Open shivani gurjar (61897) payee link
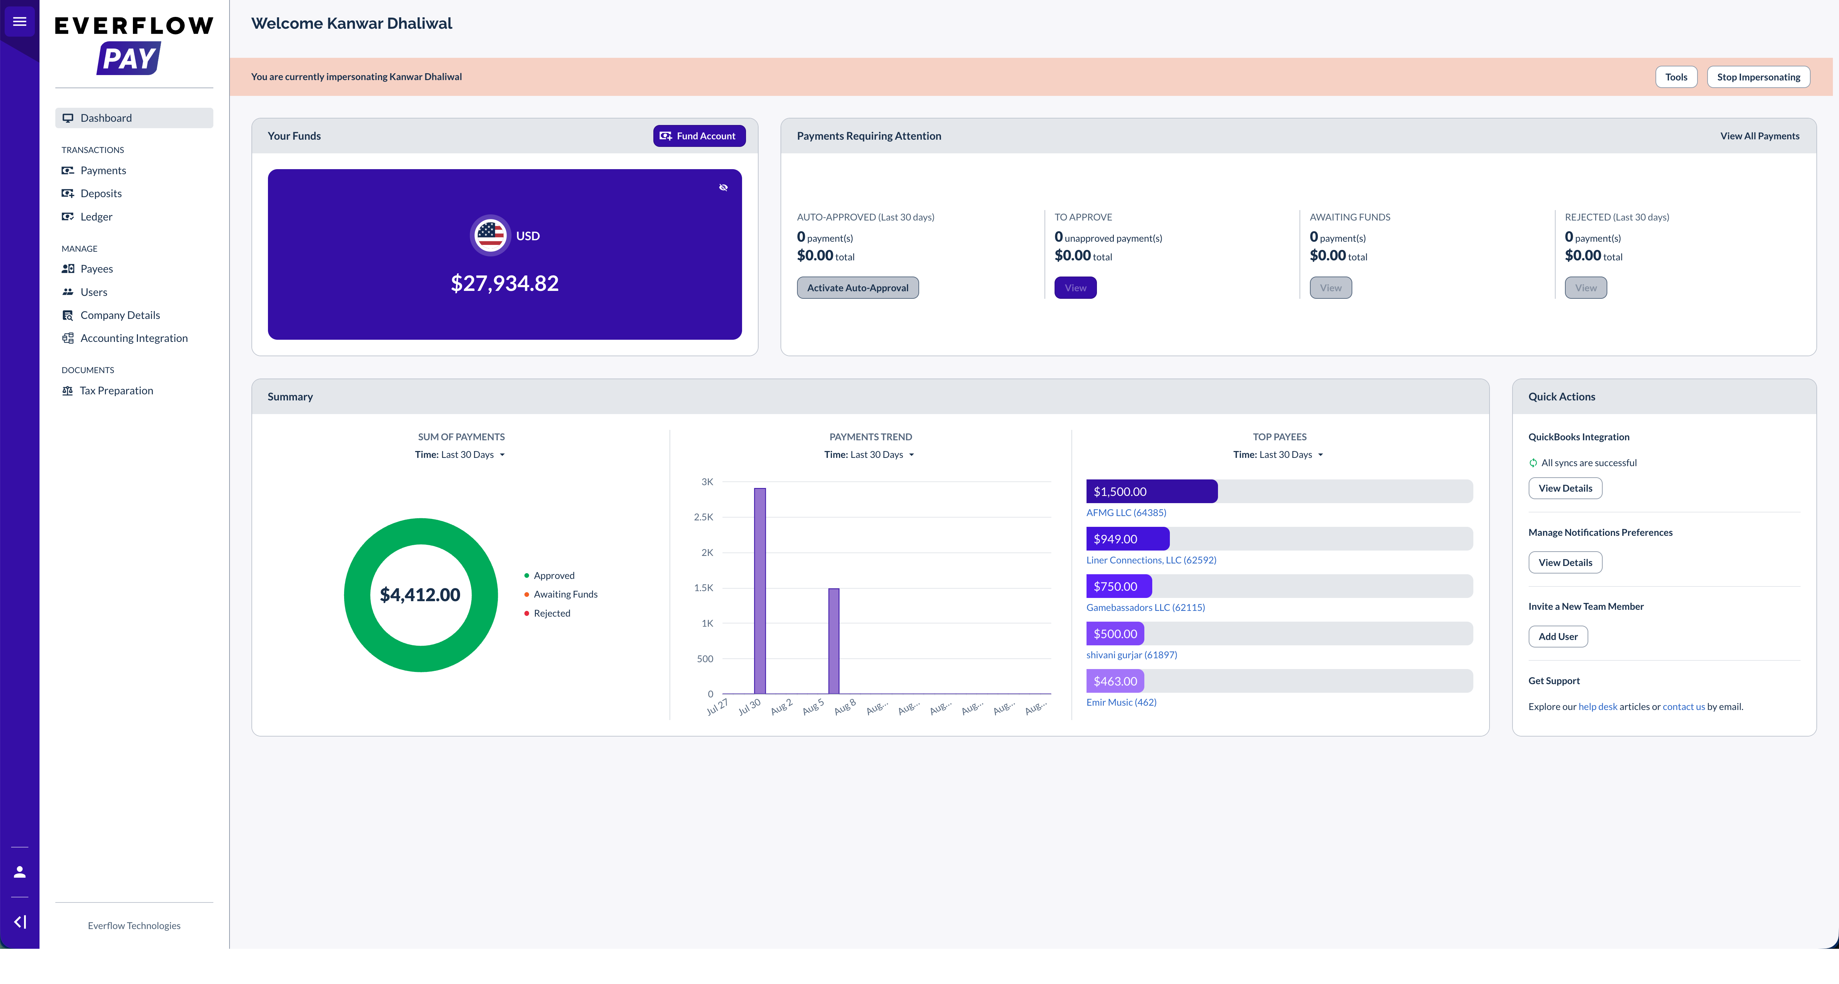The image size is (1839, 984). [x=1131, y=655]
